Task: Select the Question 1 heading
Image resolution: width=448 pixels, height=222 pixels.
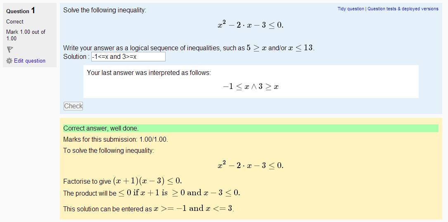Action: coord(21,11)
